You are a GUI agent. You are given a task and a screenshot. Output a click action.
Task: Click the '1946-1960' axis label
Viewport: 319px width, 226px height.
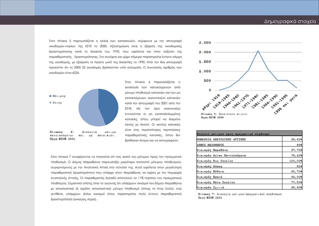[x=231, y=101]
